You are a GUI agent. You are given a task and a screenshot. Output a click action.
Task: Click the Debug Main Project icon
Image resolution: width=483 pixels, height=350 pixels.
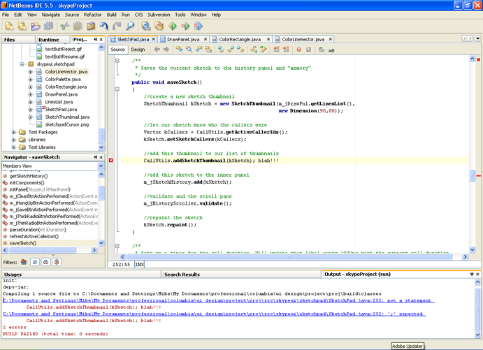(185, 26)
